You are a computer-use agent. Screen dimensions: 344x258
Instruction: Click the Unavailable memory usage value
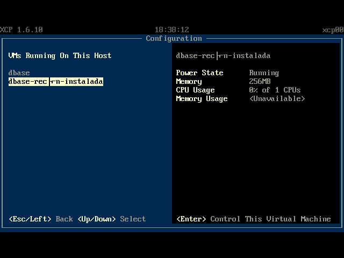coord(277,99)
